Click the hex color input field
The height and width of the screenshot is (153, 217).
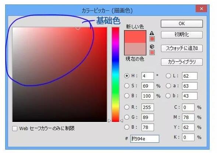tap(145, 139)
